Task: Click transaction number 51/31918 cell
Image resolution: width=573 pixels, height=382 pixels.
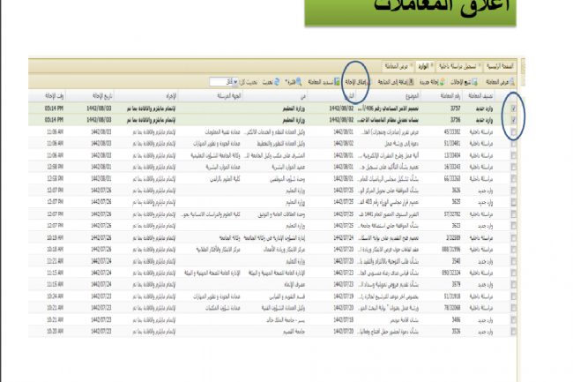Action: tap(452, 296)
